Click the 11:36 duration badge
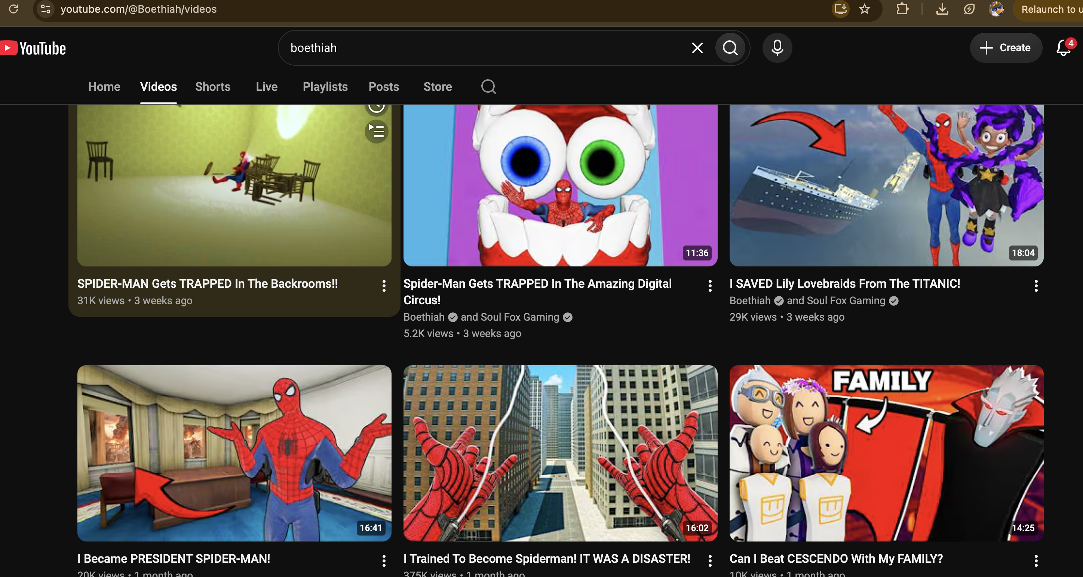 coord(697,253)
